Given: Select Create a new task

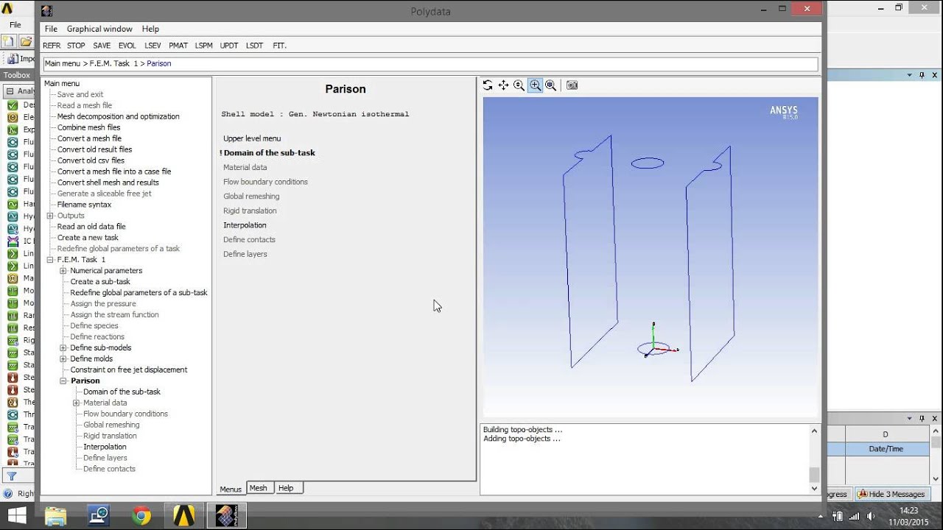Looking at the screenshot, I should coord(88,238).
